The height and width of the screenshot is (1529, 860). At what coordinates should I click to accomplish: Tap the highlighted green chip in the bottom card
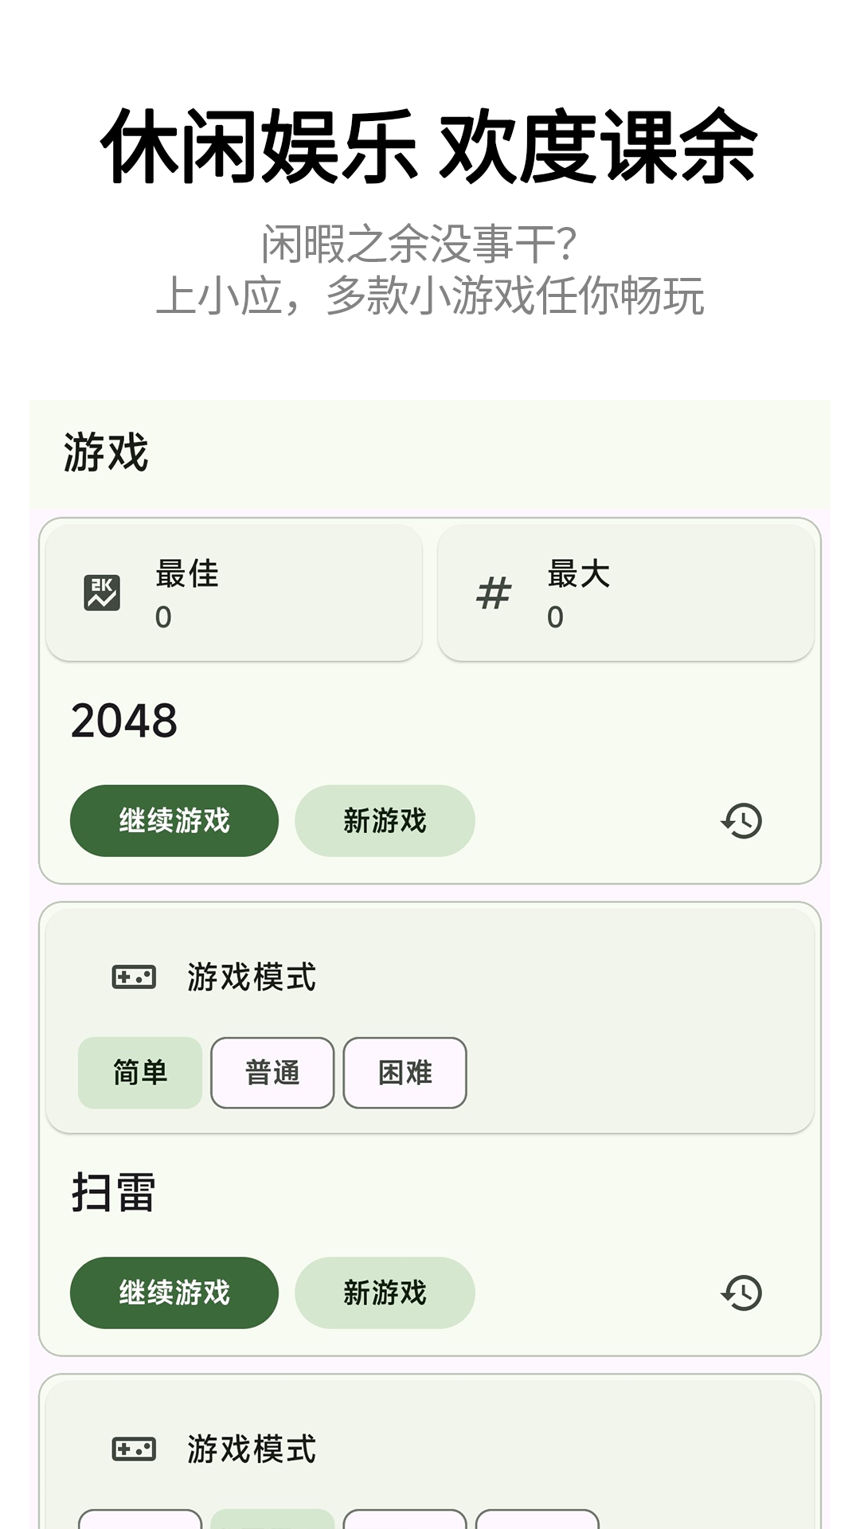[x=272, y=1519]
